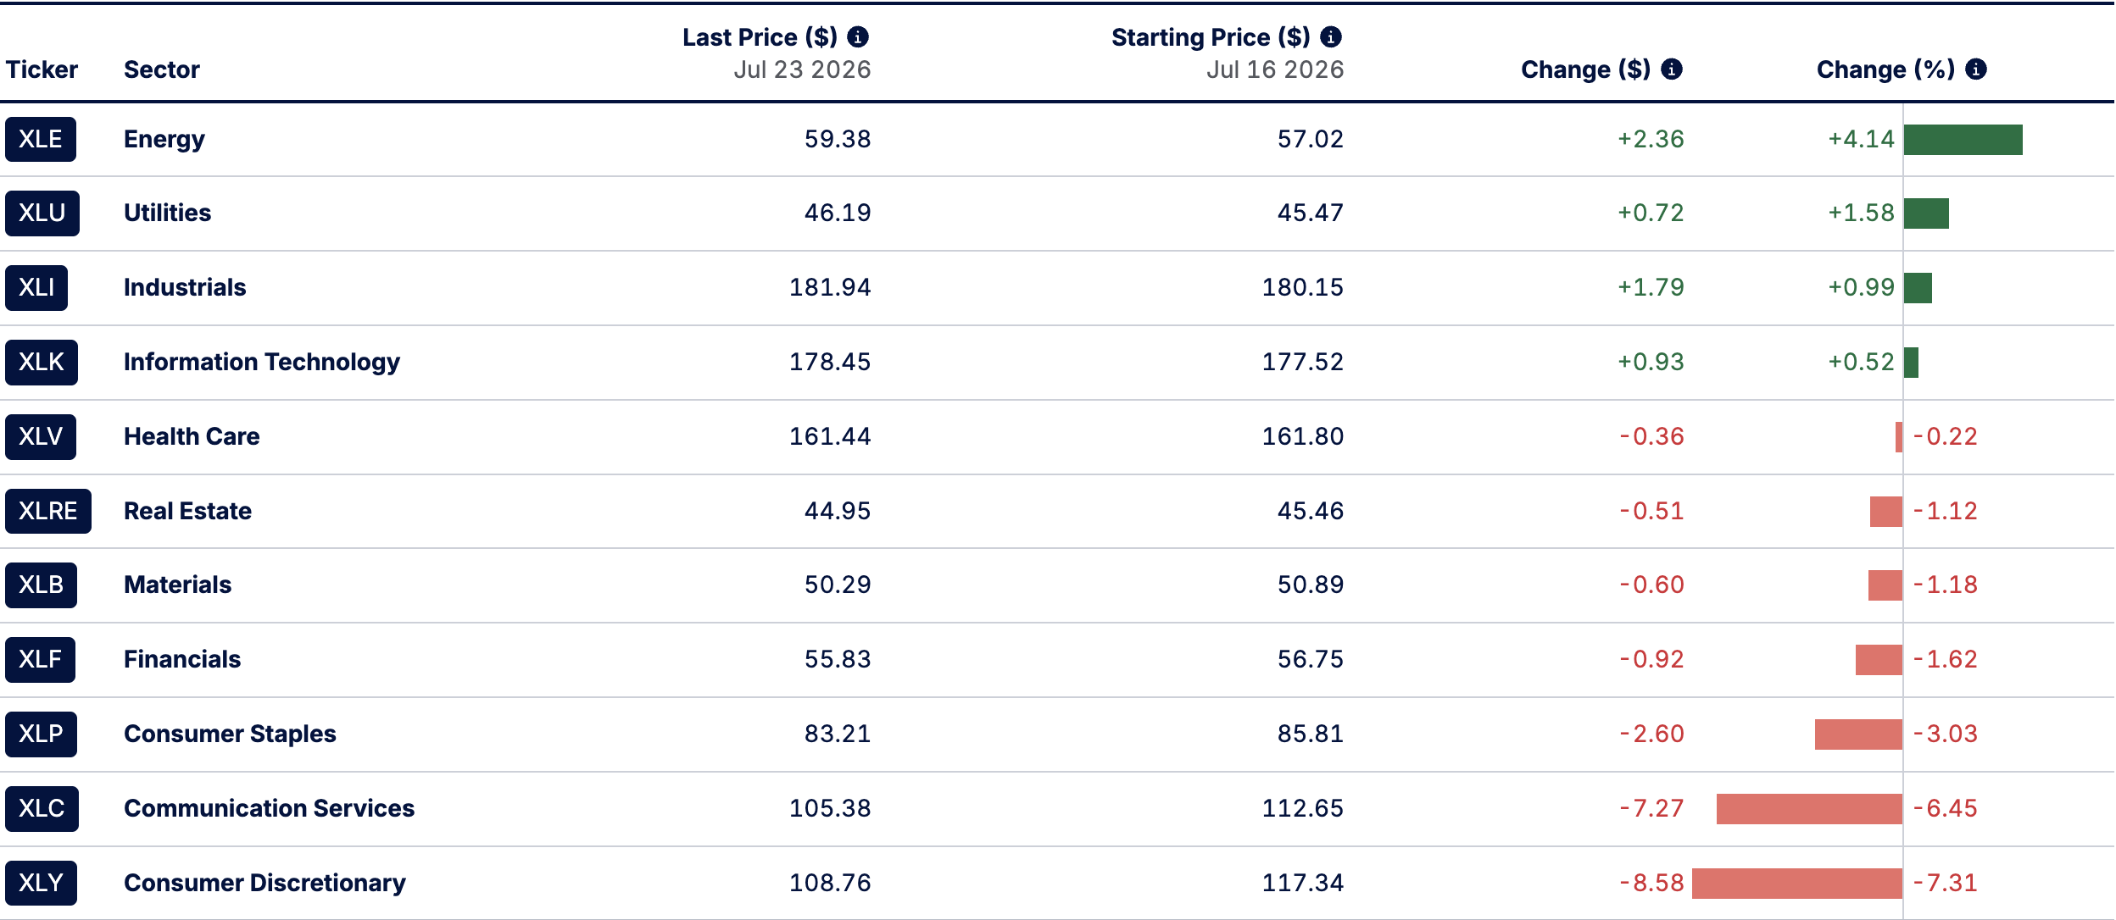Open the XLE ticker badge

pos(41,139)
